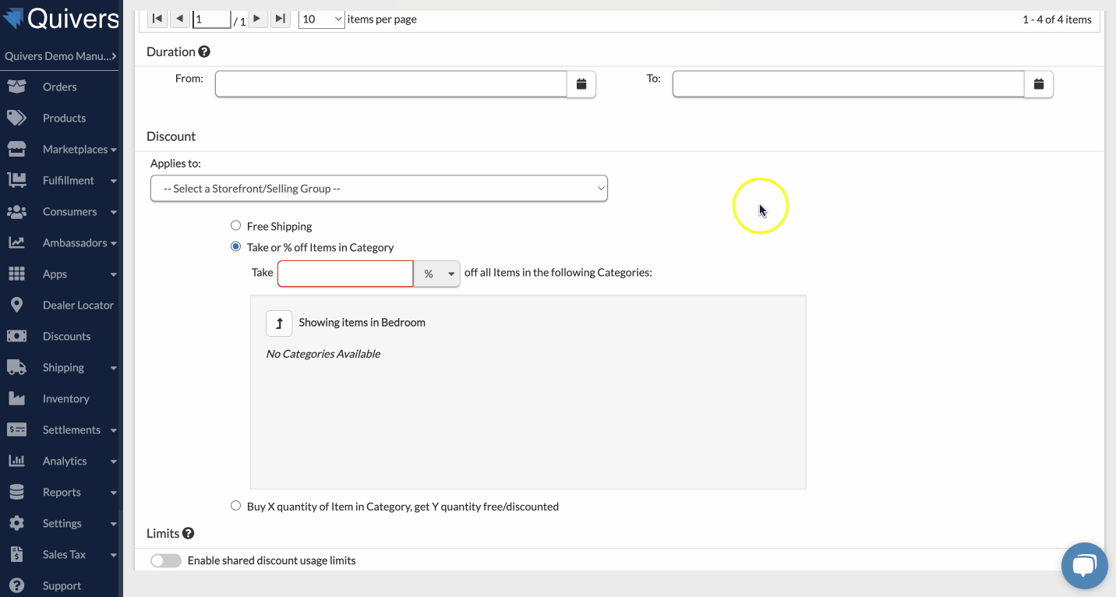The height and width of the screenshot is (597, 1116).
Task: Open the Storefront/Selling Group dropdown
Action: [x=379, y=189]
